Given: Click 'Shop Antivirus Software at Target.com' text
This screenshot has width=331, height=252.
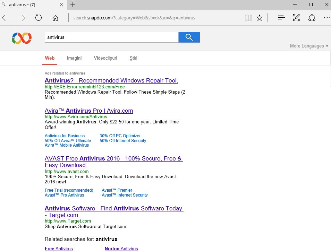Looking at the screenshot, I should pos(86,227).
